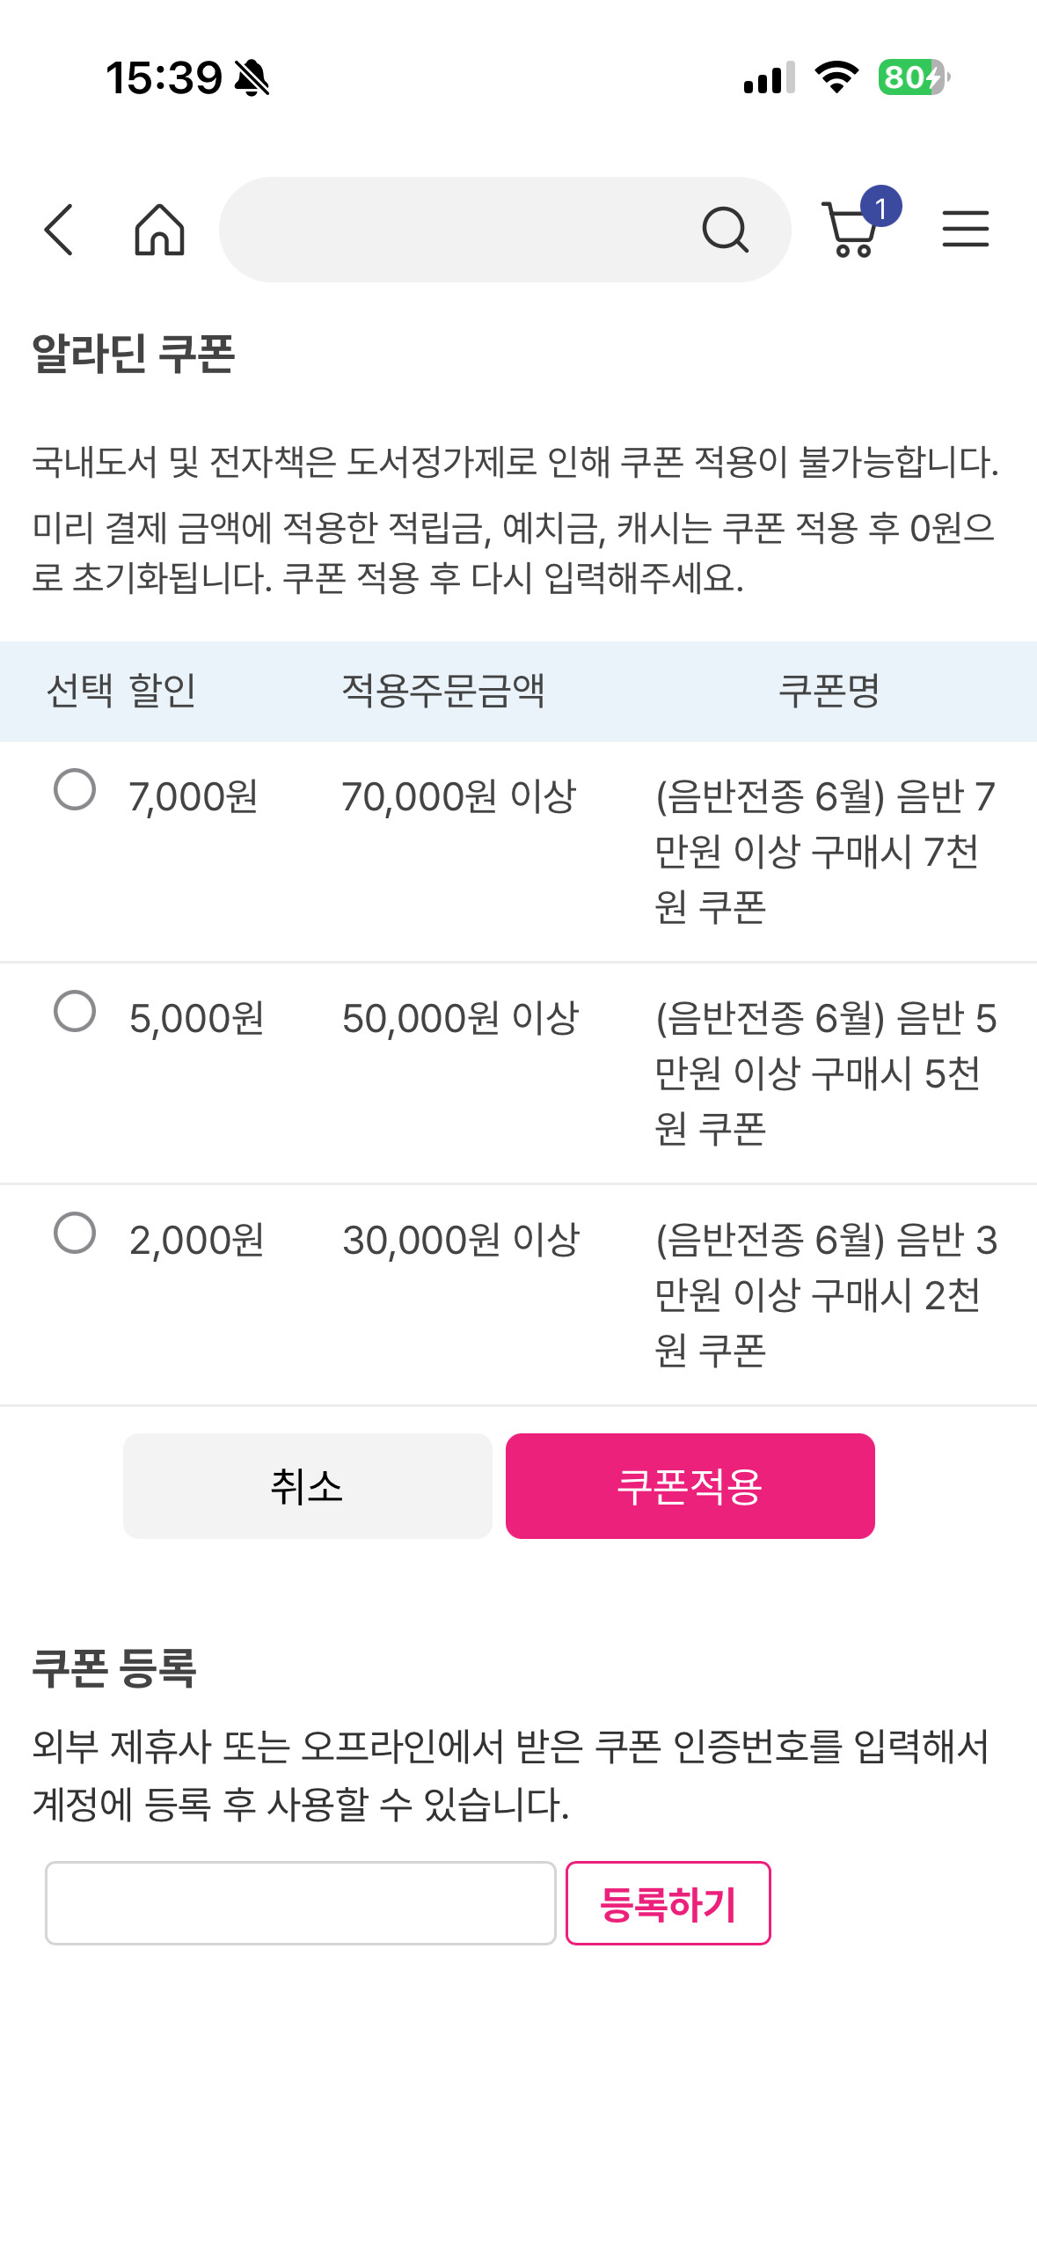Viewport: 1037px width, 2249px height.
Task: Tap the silent bell icon by the clock
Action: pyautogui.click(x=252, y=77)
